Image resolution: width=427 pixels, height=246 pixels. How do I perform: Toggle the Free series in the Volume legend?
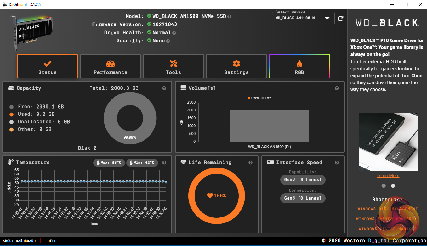266,98
